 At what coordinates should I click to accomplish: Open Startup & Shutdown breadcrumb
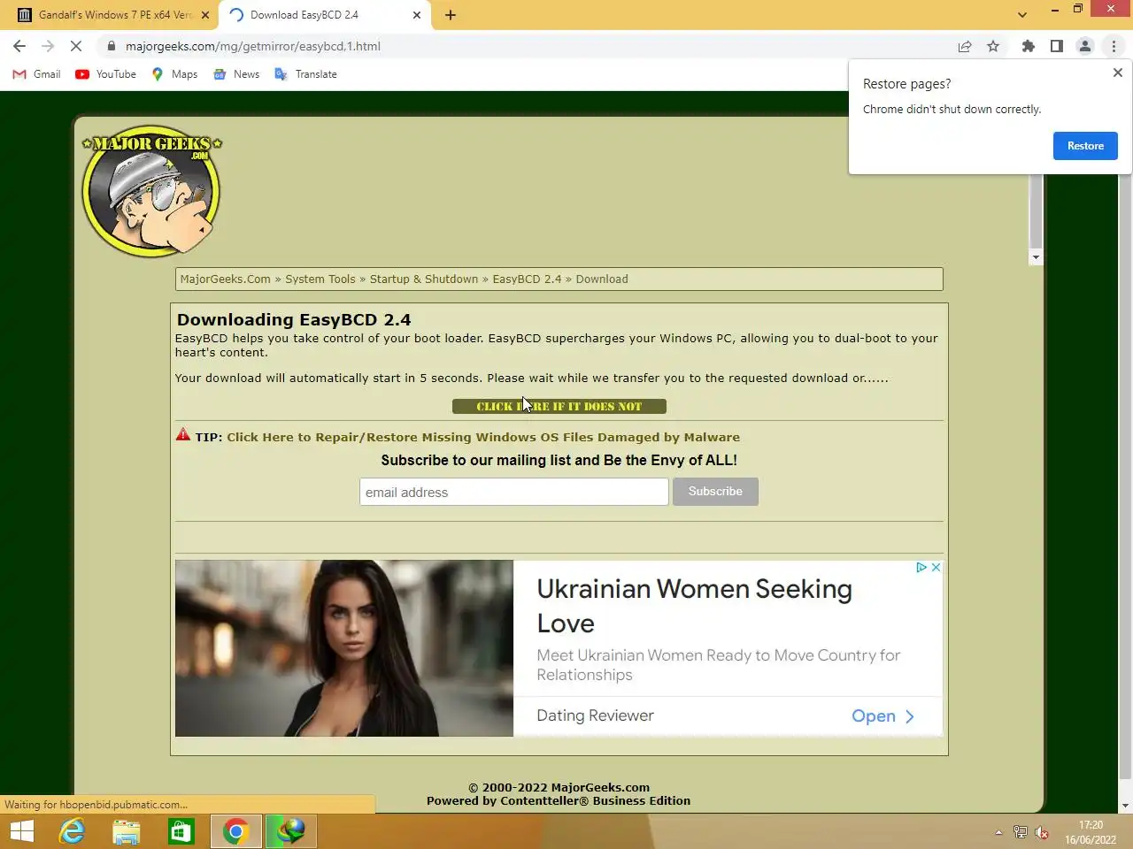coord(424,279)
